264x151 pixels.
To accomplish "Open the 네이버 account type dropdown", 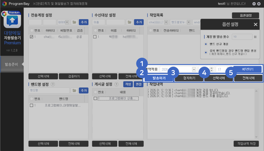I will pyautogui.click(x=67, y=22).
